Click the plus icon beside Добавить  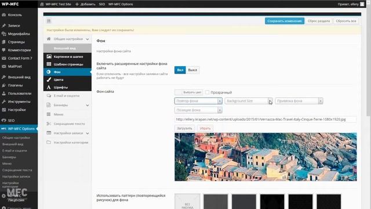[77, 4]
